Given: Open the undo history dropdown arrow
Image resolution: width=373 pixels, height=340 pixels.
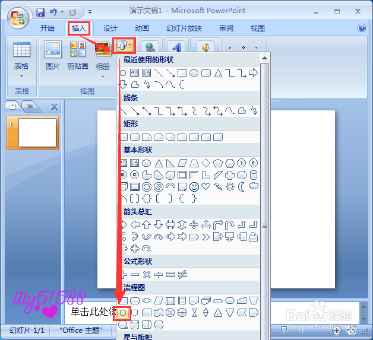Looking at the screenshot, I should pyautogui.click(x=62, y=12).
